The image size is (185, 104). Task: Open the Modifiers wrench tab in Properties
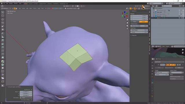tap(152, 82)
